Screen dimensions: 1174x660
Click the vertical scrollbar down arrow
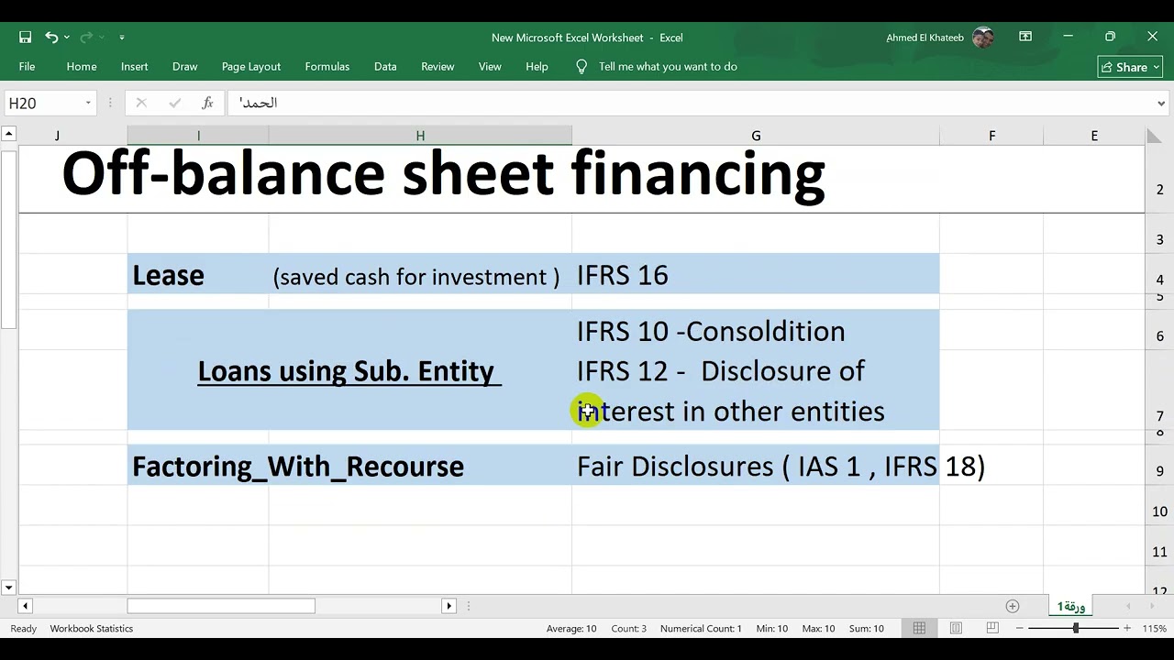click(x=8, y=588)
